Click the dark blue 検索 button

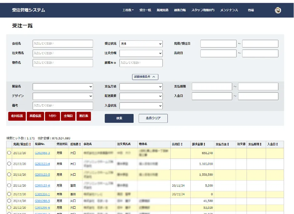119,118
